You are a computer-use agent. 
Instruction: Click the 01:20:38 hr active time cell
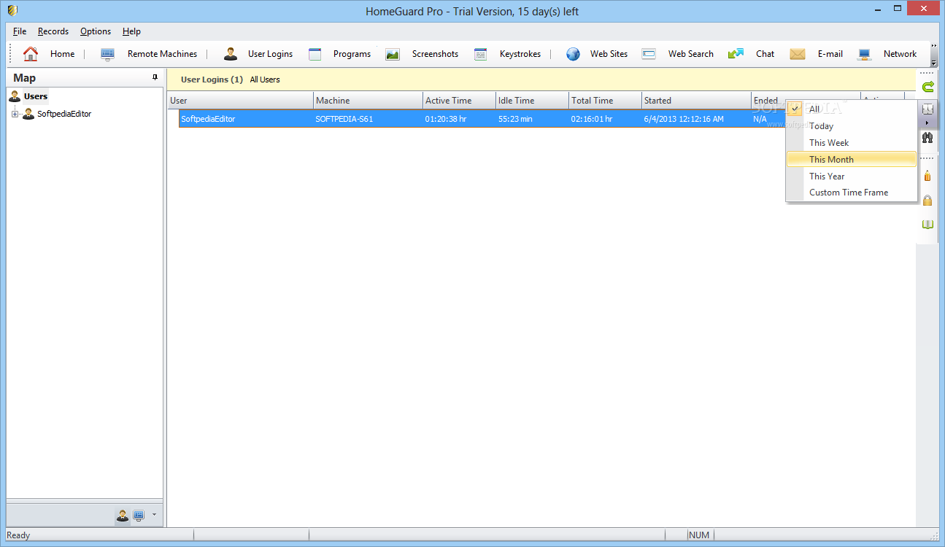pyautogui.click(x=446, y=119)
